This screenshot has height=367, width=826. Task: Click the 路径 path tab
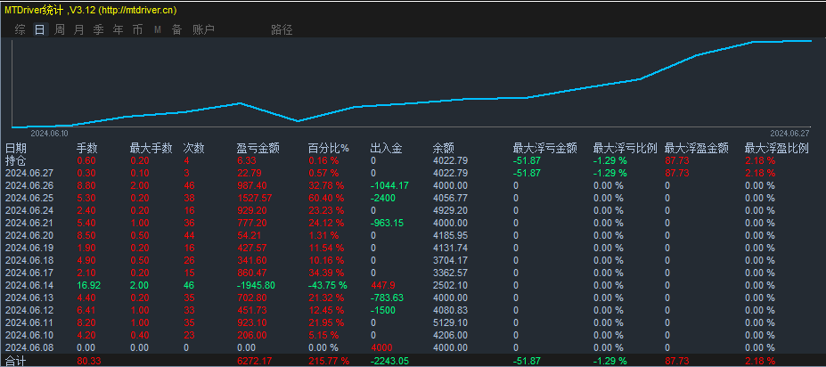pos(282,30)
